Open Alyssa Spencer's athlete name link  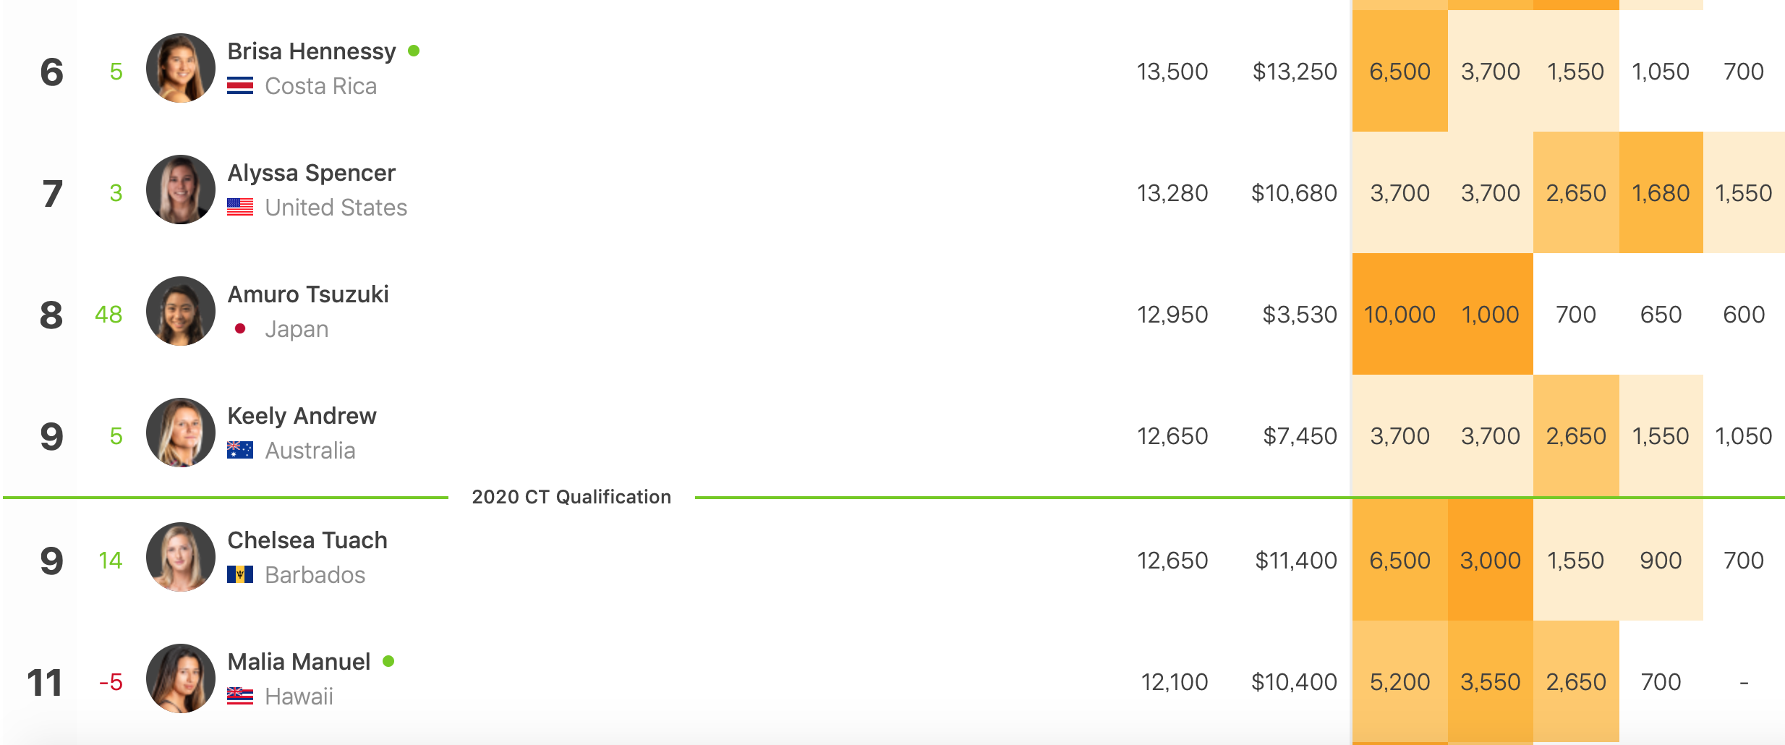(x=311, y=173)
